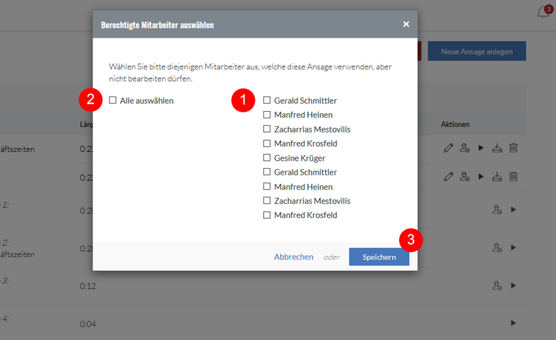The image size is (556, 340).
Task: Click trash icon in second announcement row
Action: click(514, 176)
